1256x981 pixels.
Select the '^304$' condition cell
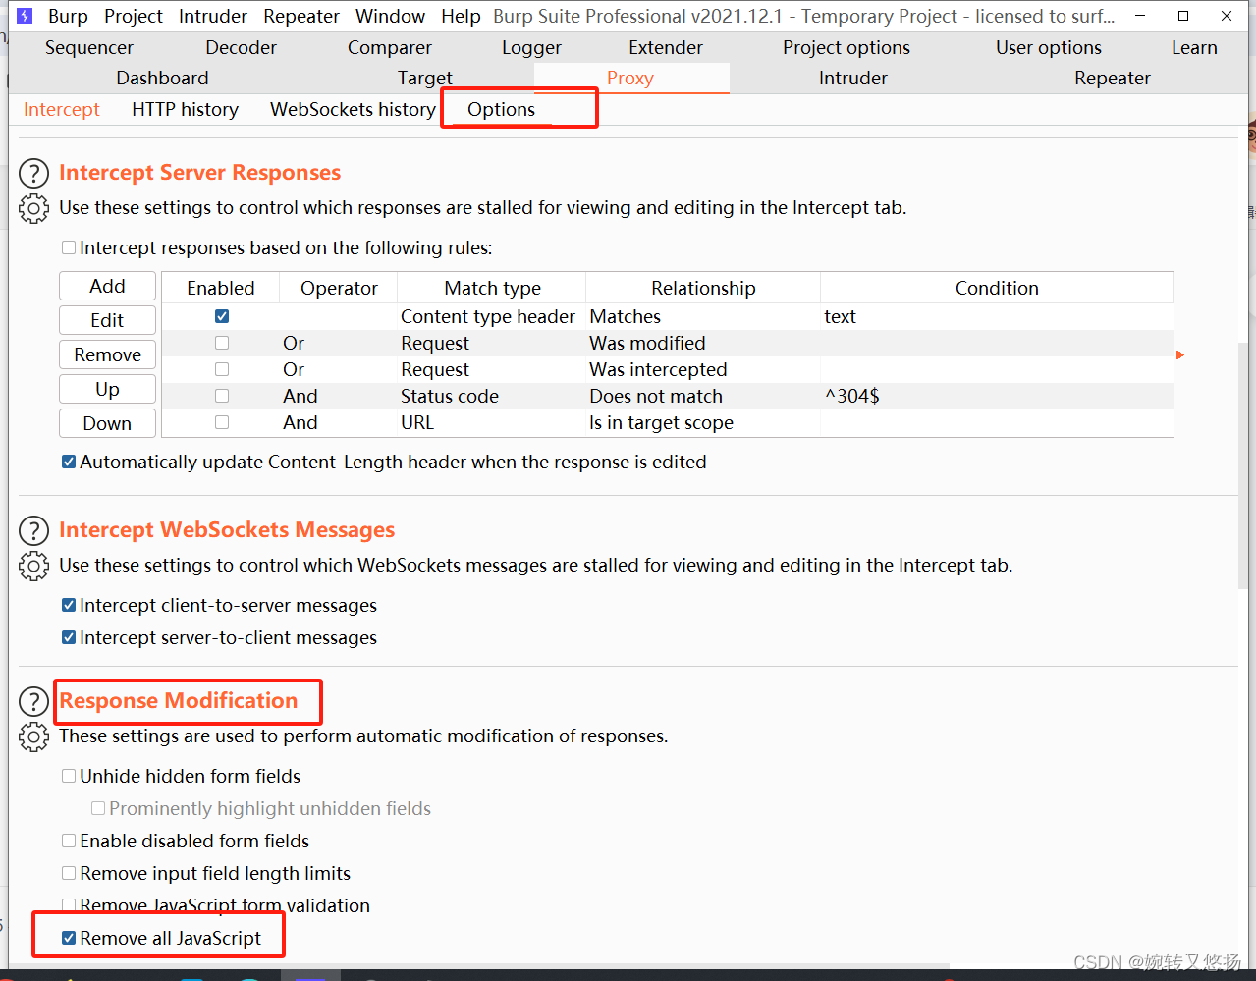(997, 396)
